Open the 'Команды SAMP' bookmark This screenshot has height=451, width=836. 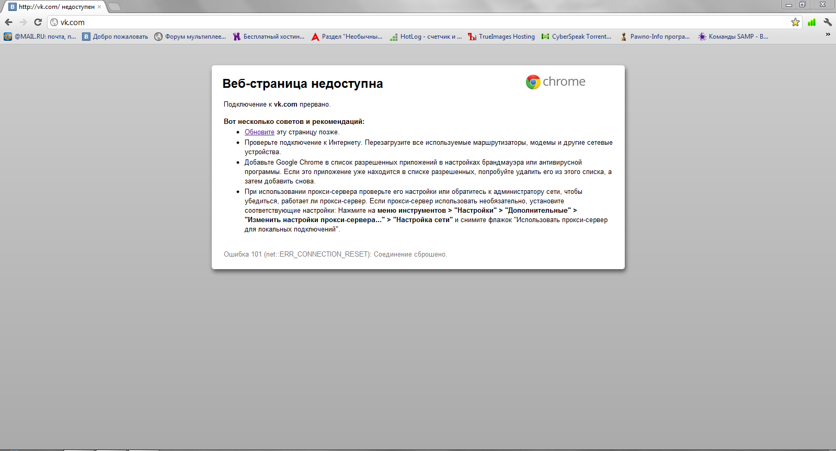733,37
